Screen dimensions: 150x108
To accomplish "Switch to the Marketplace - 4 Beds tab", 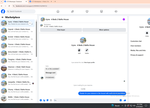I will point(40,1).
